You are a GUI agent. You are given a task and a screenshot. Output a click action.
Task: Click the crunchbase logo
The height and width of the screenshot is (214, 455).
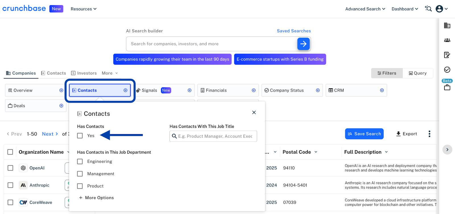click(x=24, y=9)
